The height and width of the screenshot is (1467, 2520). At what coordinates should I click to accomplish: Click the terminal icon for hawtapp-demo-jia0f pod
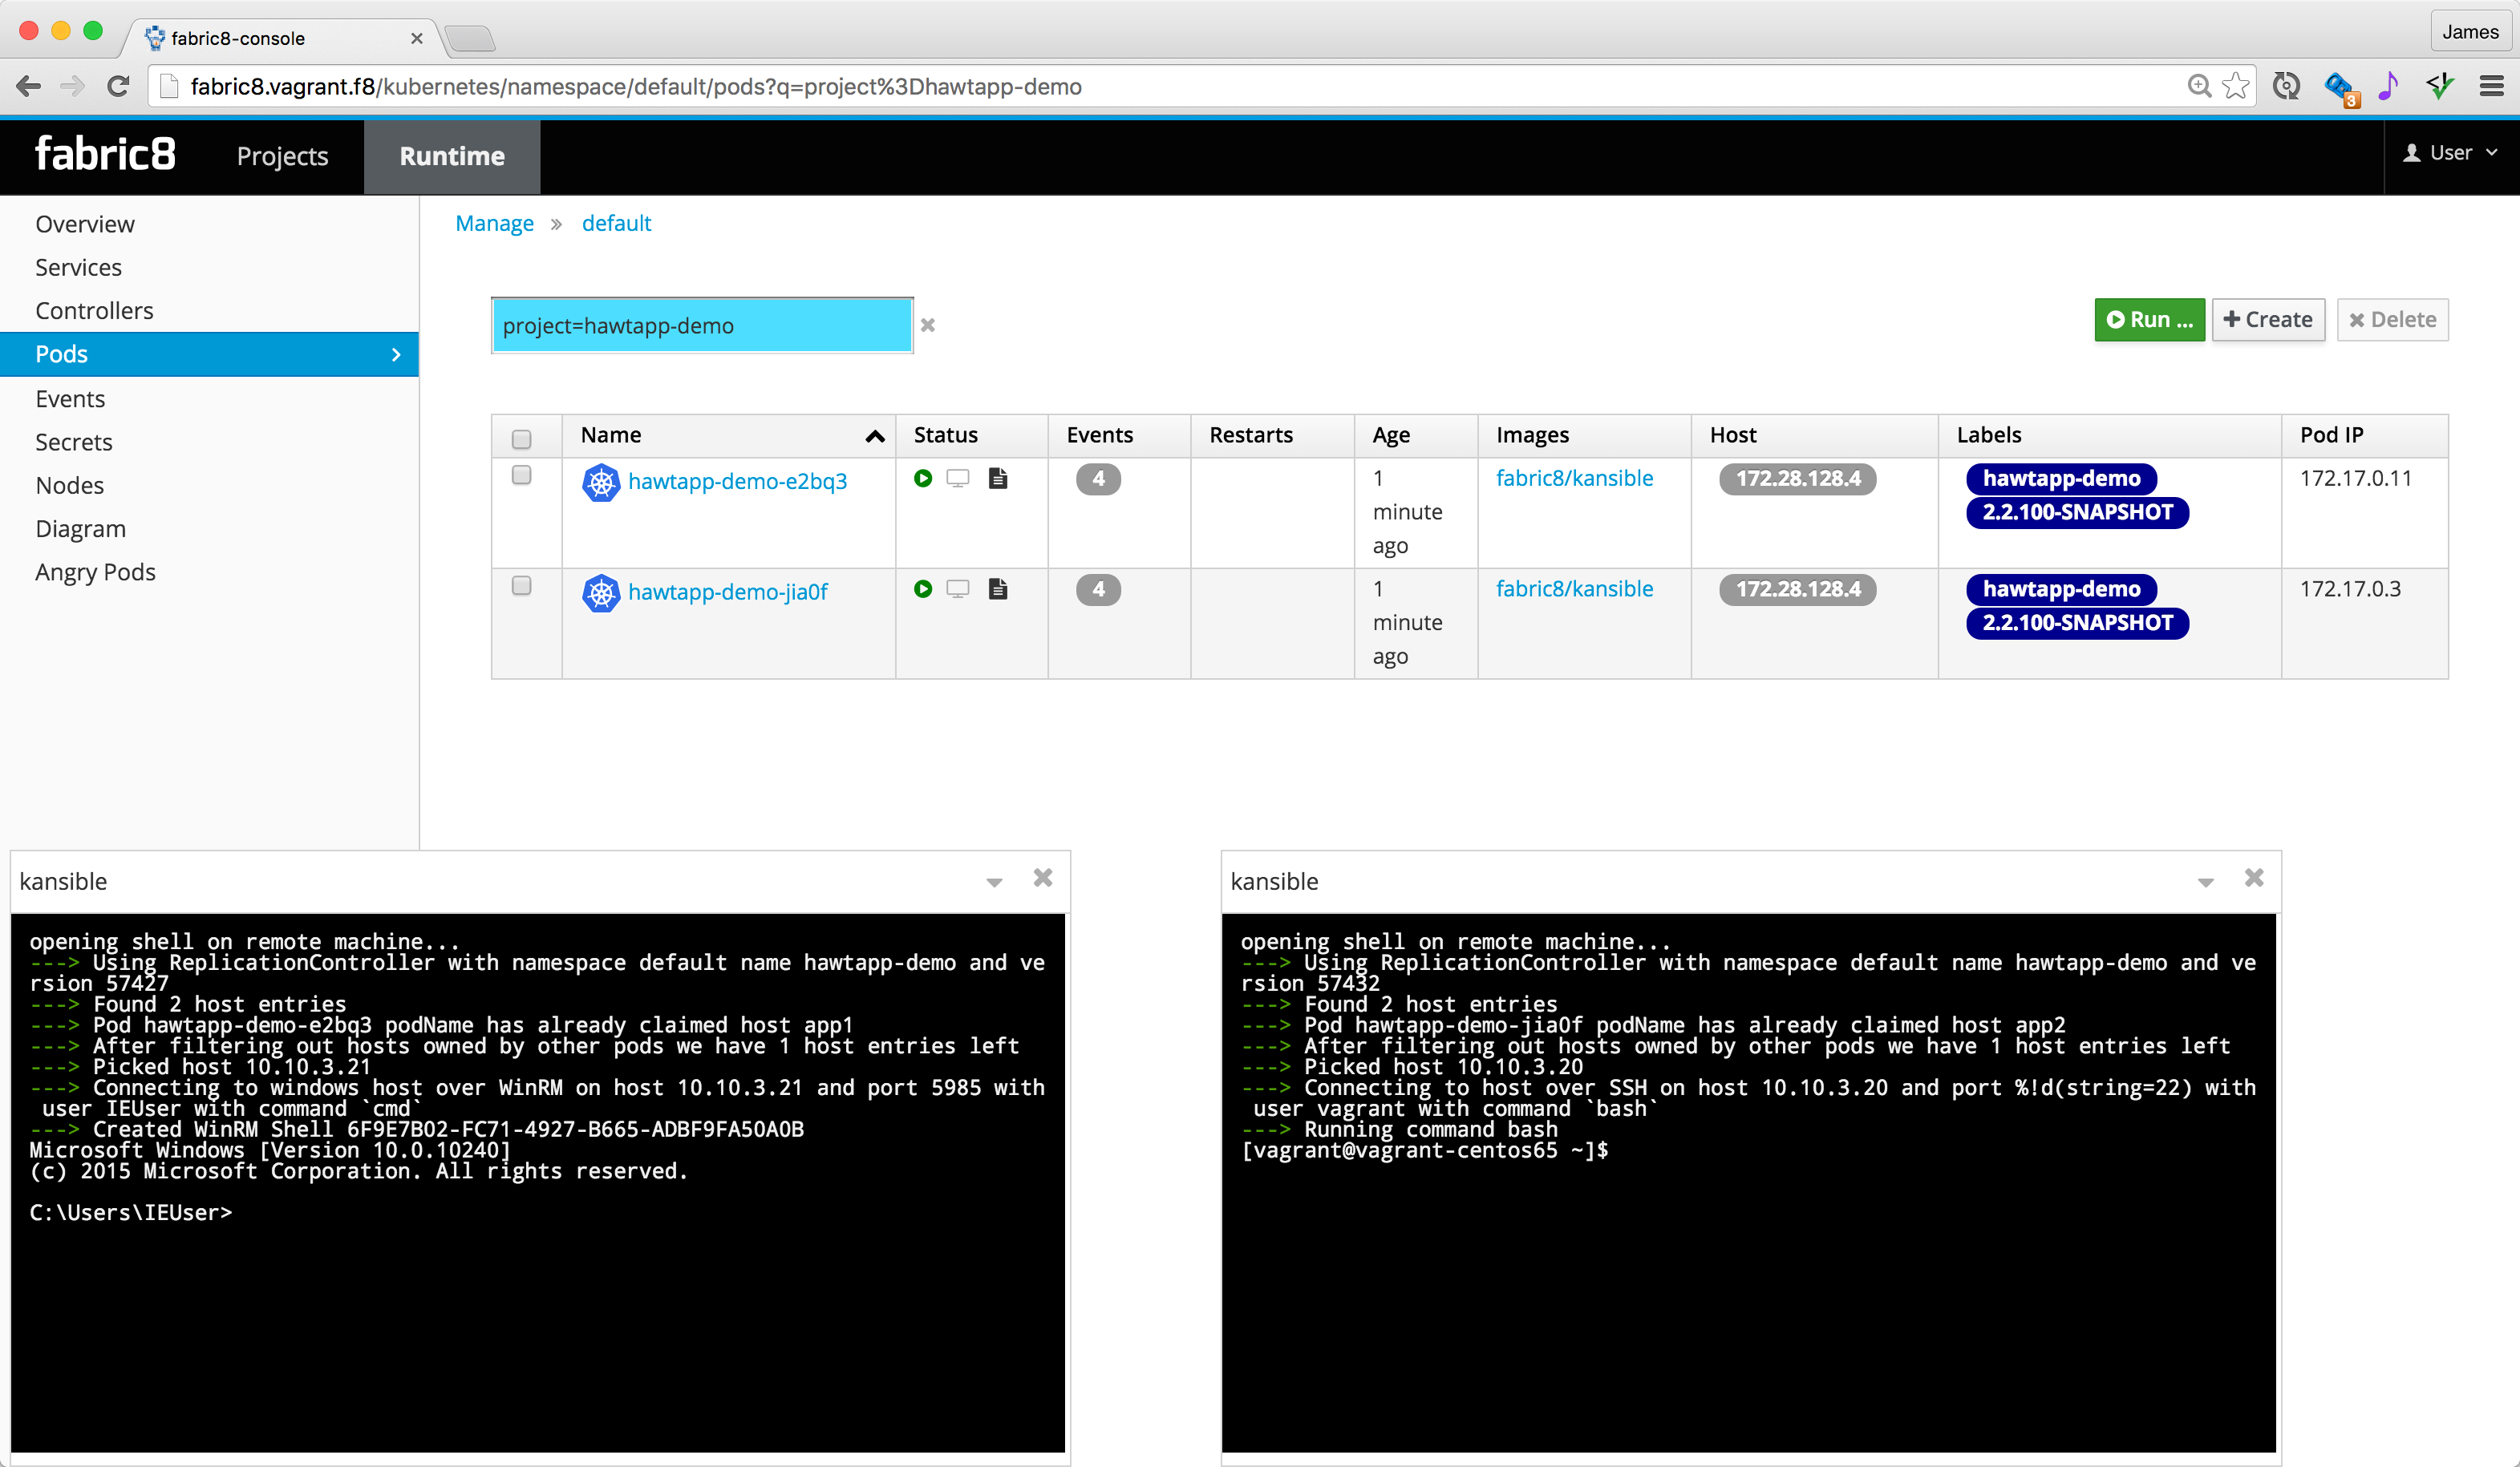coord(957,589)
